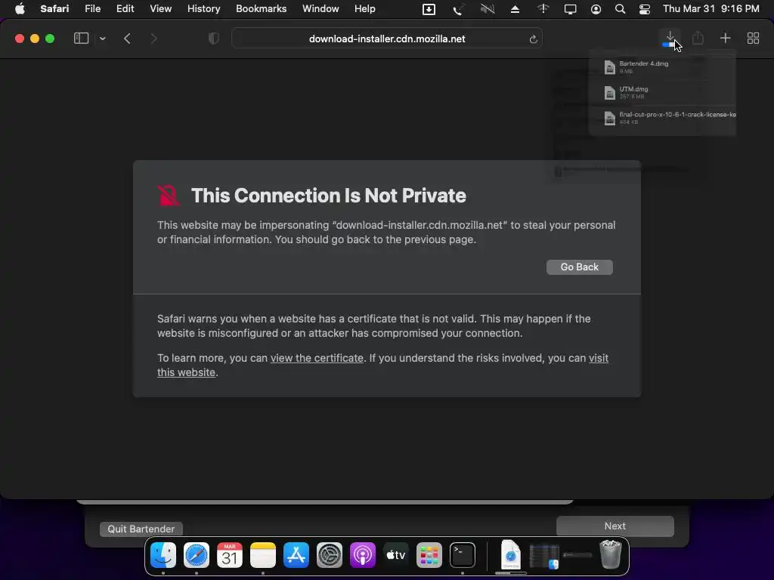Screen dimensions: 774x580
Task: Select UTM.dmg in downloads list
Action: click(x=661, y=92)
